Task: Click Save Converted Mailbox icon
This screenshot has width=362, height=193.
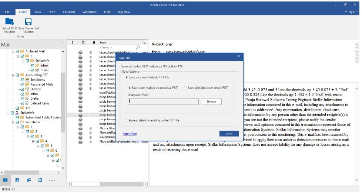Action: click(x=29, y=21)
